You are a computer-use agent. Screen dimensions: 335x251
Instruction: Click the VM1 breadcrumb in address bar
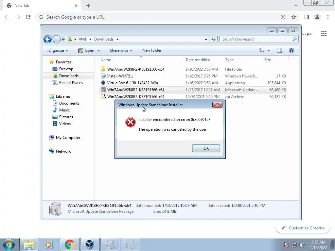point(82,39)
